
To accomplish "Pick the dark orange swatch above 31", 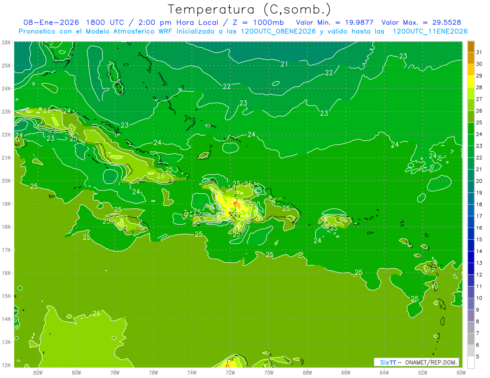I will pyautogui.click(x=471, y=46).
